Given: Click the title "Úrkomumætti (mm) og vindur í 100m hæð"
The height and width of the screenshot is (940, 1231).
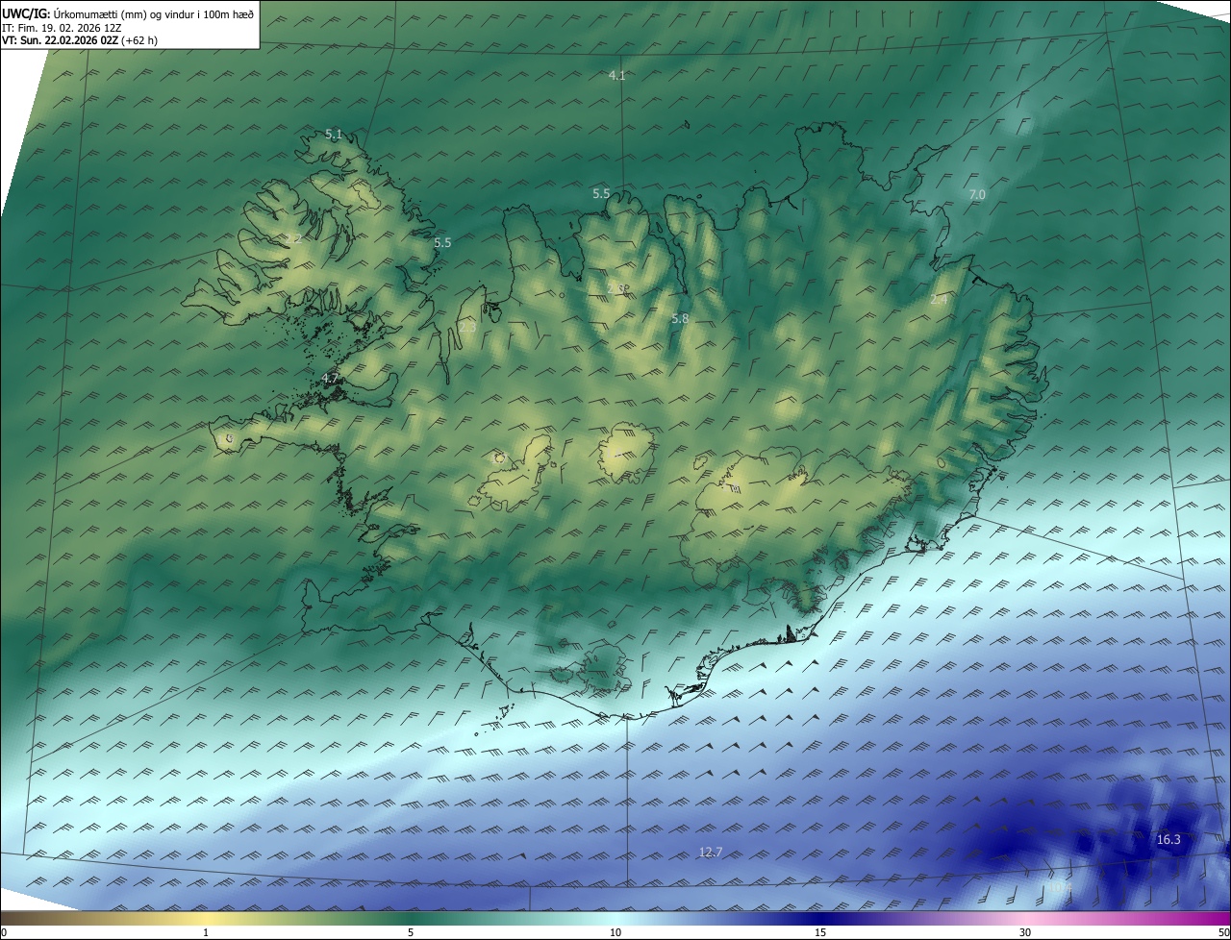Looking at the screenshot, I should point(154,13).
